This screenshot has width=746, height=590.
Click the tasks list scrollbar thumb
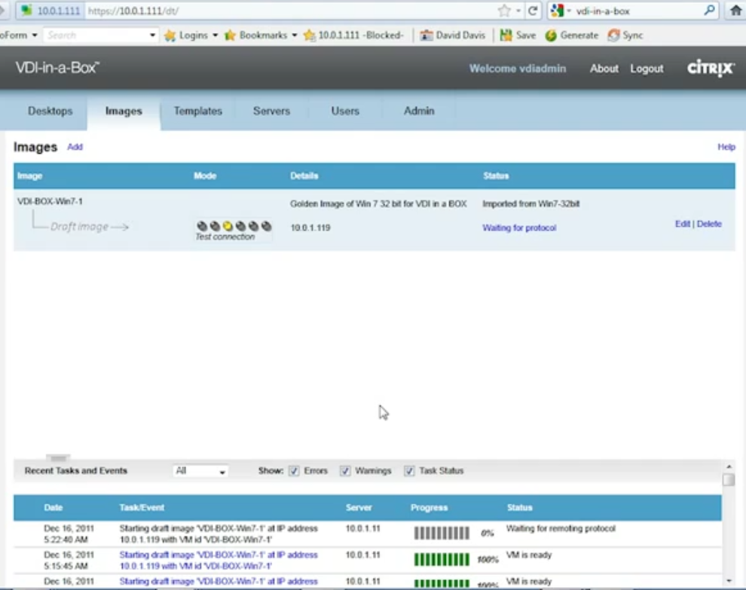pos(729,480)
